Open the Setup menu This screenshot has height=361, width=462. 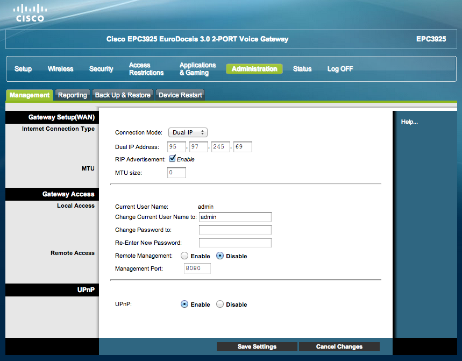[x=23, y=69]
